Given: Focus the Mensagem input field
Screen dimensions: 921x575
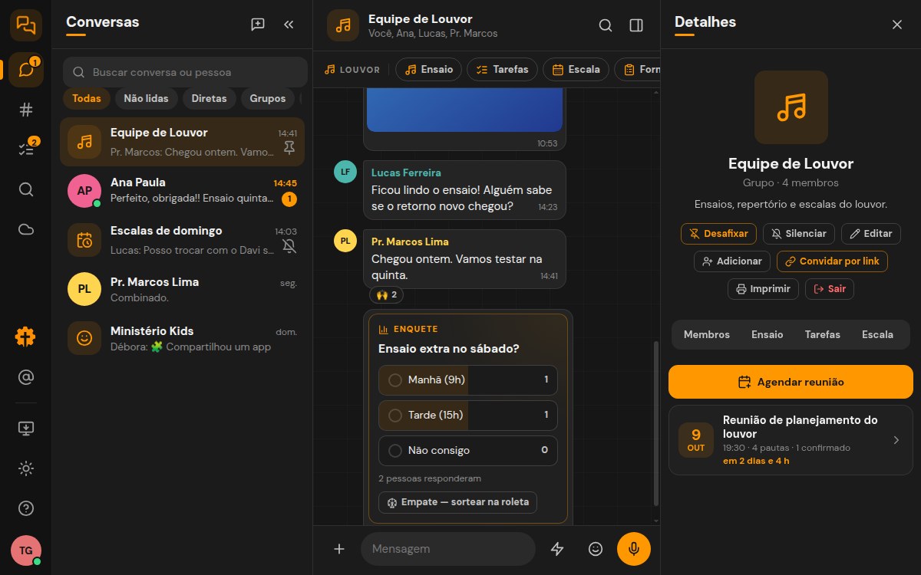Looking at the screenshot, I should (448, 549).
